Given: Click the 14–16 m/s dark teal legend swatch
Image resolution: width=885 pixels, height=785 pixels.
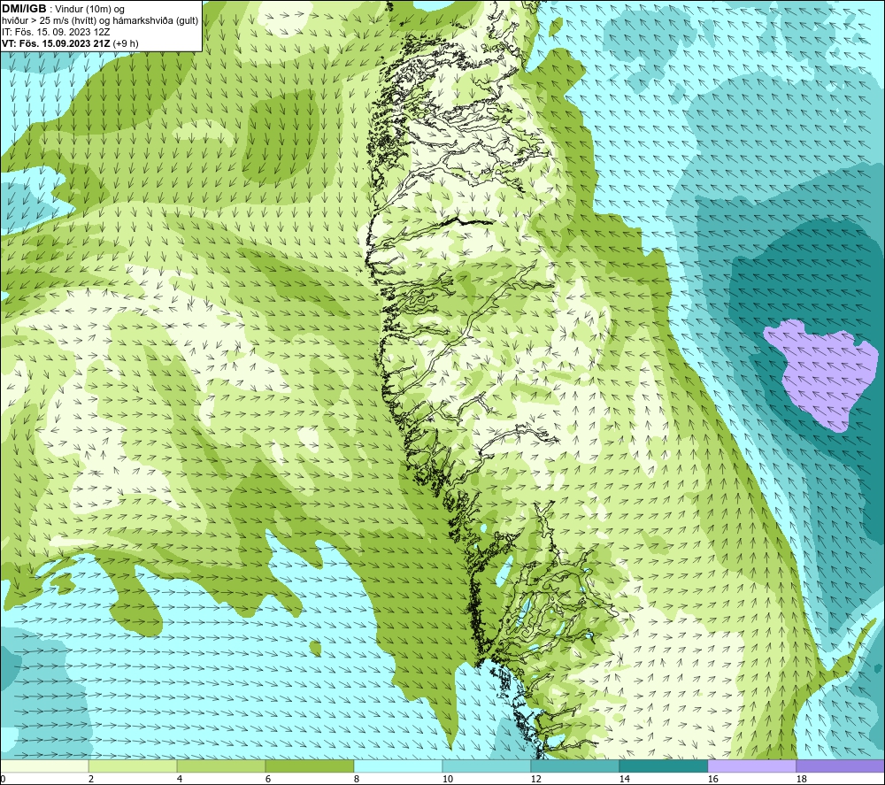Looking at the screenshot, I should (664, 766).
